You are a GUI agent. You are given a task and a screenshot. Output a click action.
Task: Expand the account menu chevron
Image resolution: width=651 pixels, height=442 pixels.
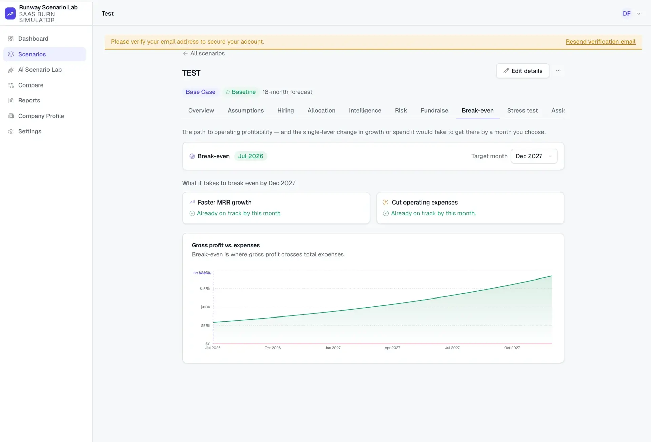point(639,14)
